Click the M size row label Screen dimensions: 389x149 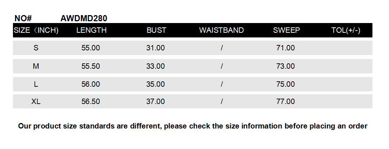click(x=36, y=66)
